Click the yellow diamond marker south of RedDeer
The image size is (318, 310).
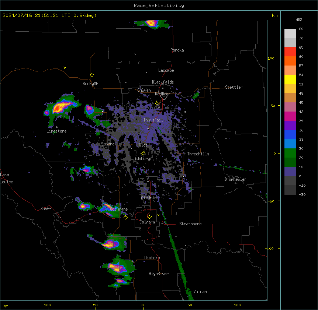click(157, 103)
